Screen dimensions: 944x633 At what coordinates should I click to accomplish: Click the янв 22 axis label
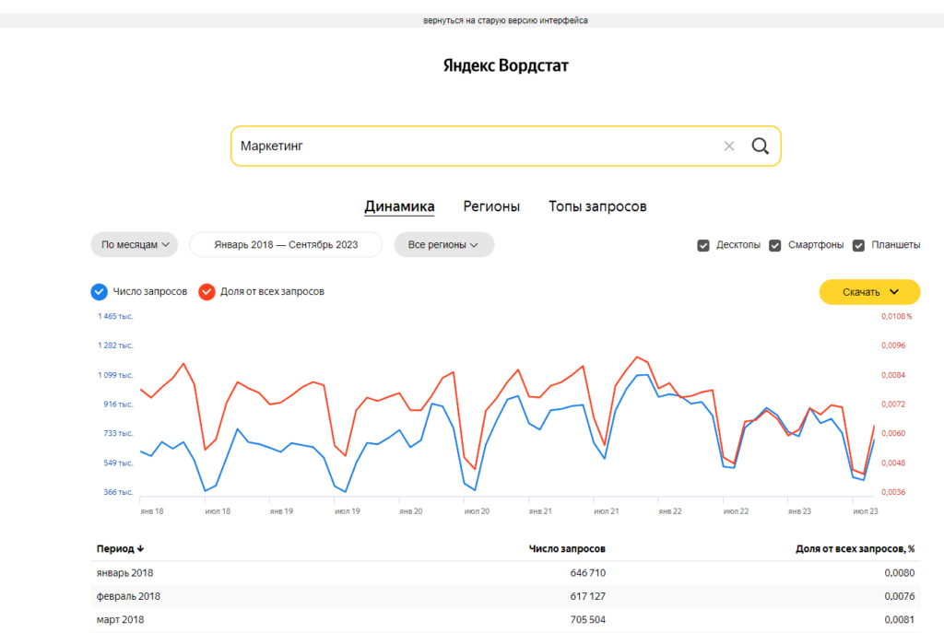coord(670,511)
